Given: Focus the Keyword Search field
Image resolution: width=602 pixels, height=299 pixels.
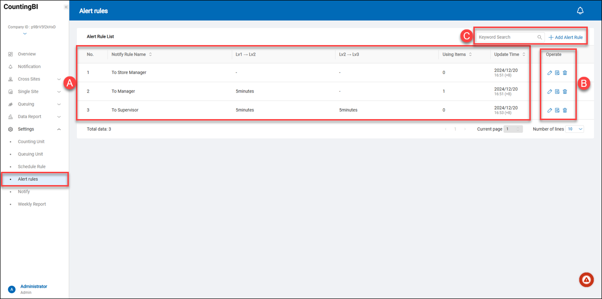Looking at the screenshot, I should [x=506, y=37].
